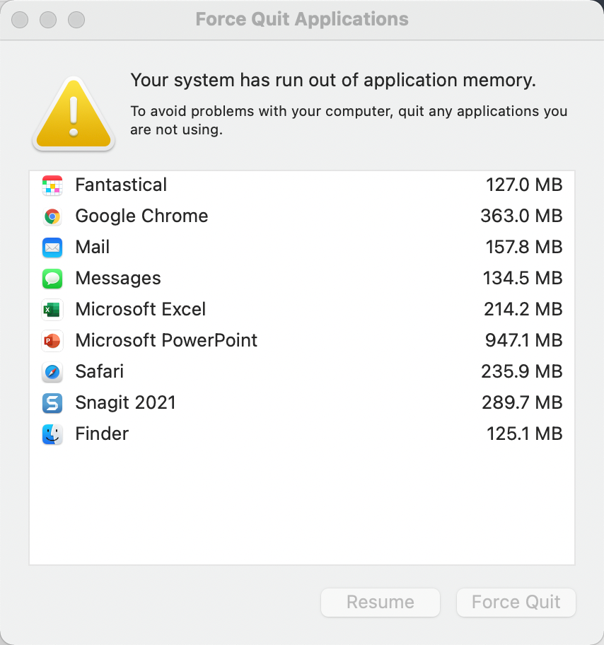Select Microsoft PowerPoint in the list
This screenshot has width=604, height=645.
coord(166,341)
